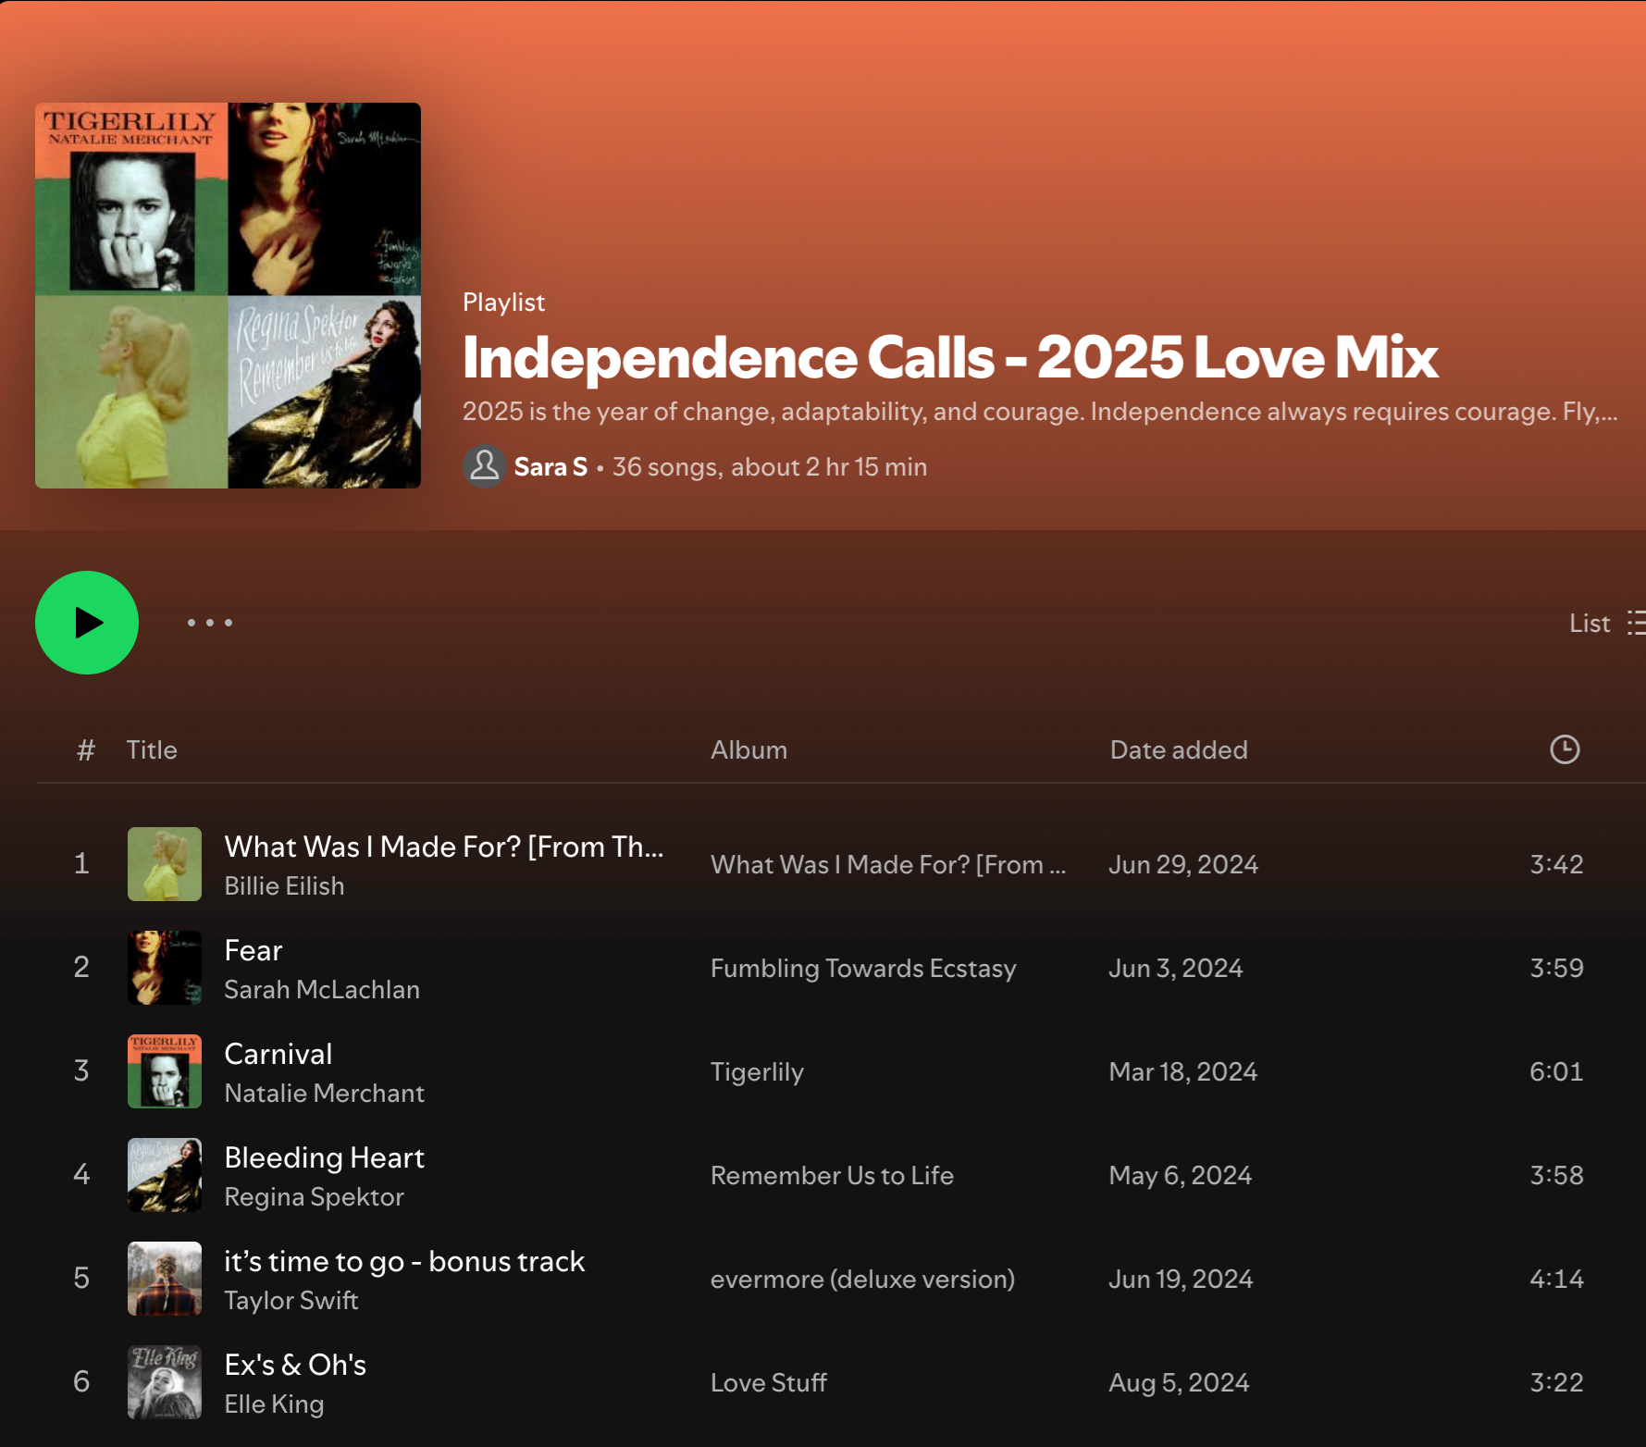Sort tracks by the Date added column
Viewport: 1646px width, 1447px height.
click(1178, 749)
